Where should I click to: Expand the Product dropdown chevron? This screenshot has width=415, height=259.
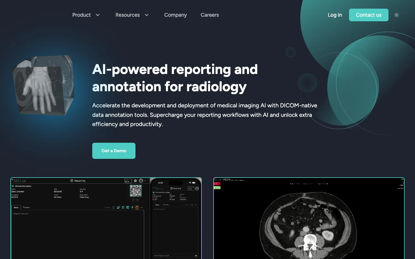click(98, 15)
